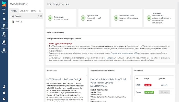Click the document icon beside index (1)
179x102 pixels.
[x=13, y=21]
